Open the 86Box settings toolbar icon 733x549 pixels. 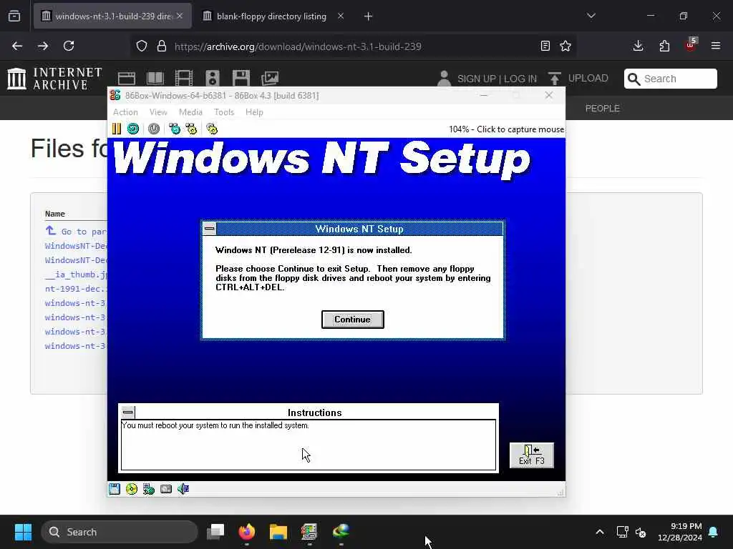[212, 129]
